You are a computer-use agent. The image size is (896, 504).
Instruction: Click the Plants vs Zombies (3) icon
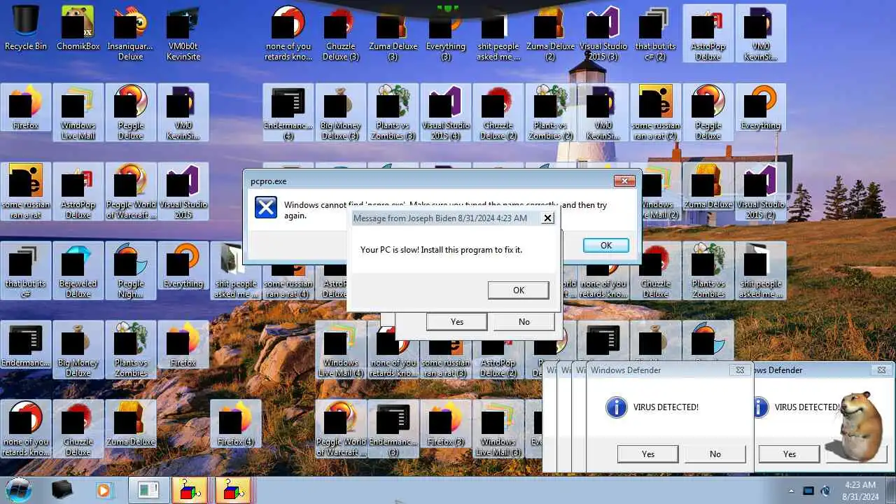pyautogui.click(x=393, y=112)
